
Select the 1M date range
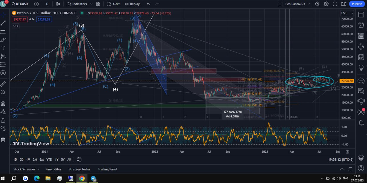(x=28, y=160)
